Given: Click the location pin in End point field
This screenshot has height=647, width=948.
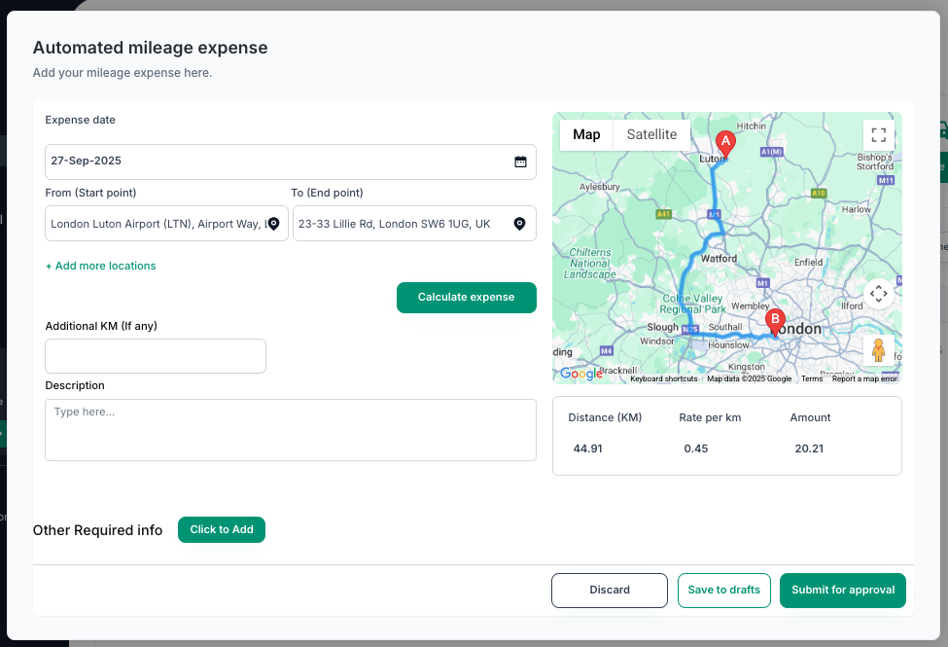Looking at the screenshot, I should 520,224.
